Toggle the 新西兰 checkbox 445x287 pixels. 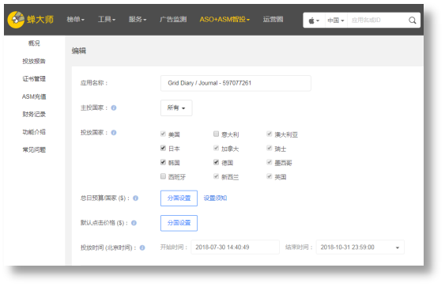216,176
